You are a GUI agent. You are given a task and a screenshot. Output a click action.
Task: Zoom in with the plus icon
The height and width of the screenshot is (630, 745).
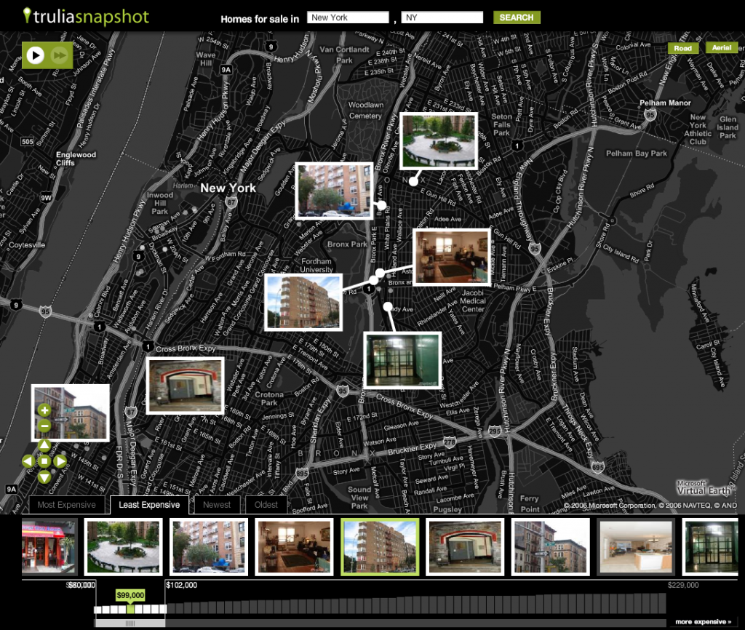(44, 410)
